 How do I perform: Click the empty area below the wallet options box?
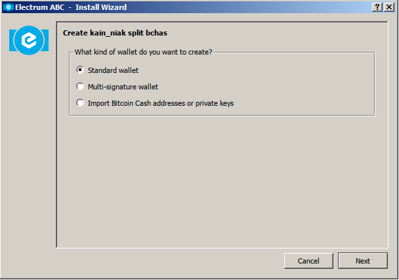coord(222,181)
